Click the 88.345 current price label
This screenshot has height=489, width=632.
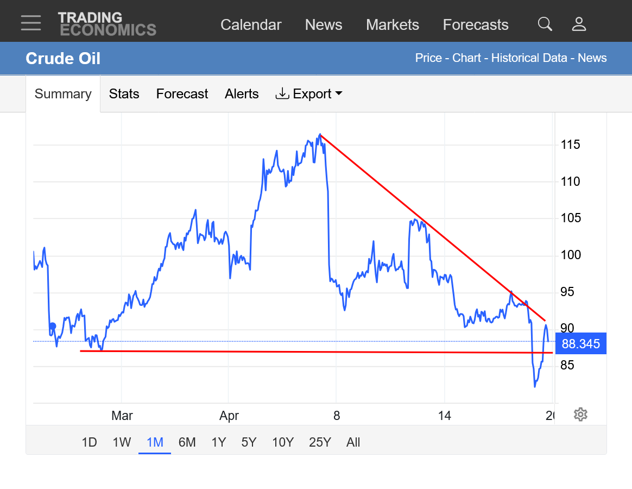pos(580,343)
